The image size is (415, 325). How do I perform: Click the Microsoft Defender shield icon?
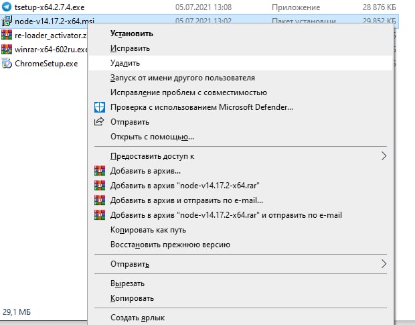pos(100,107)
